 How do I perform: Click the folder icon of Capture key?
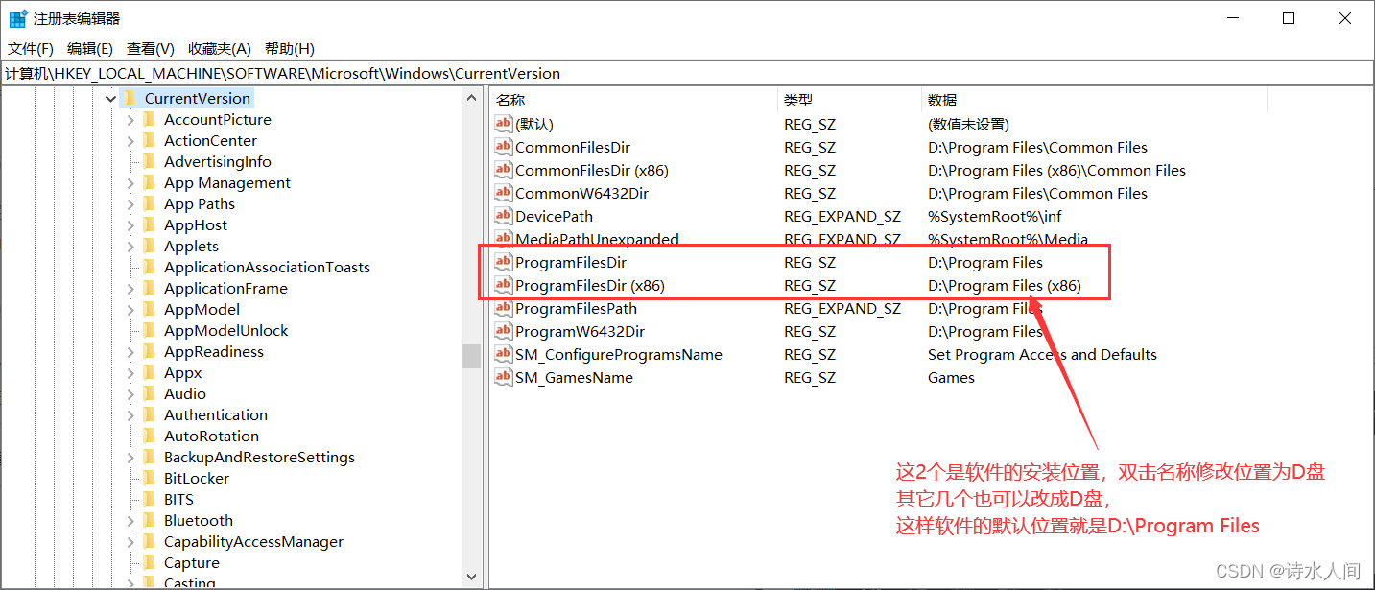click(x=149, y=562)
